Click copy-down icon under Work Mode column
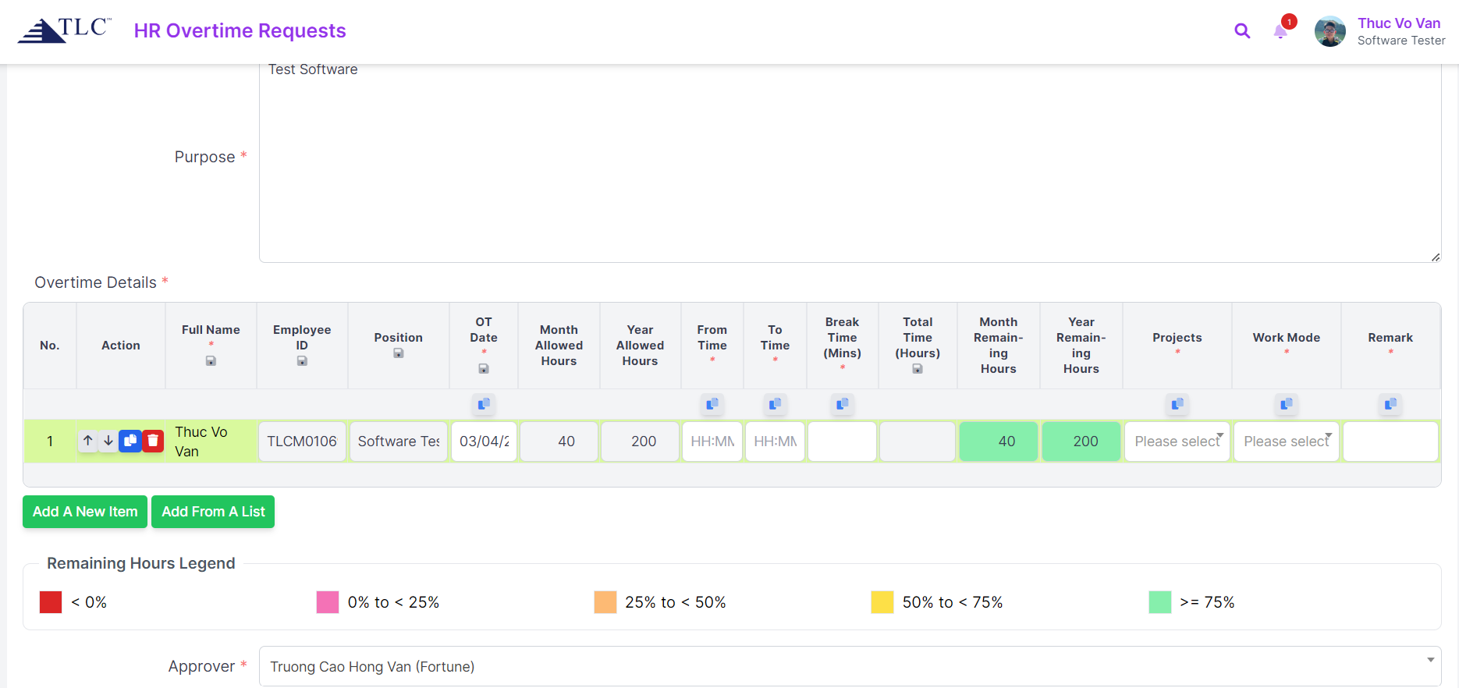Image resolution: width=1459 pixels, height=688 pixels. coord(1287,404)
